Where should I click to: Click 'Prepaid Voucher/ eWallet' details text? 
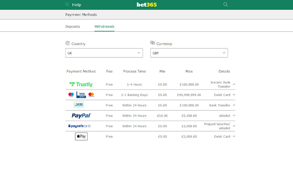[217, 126]
